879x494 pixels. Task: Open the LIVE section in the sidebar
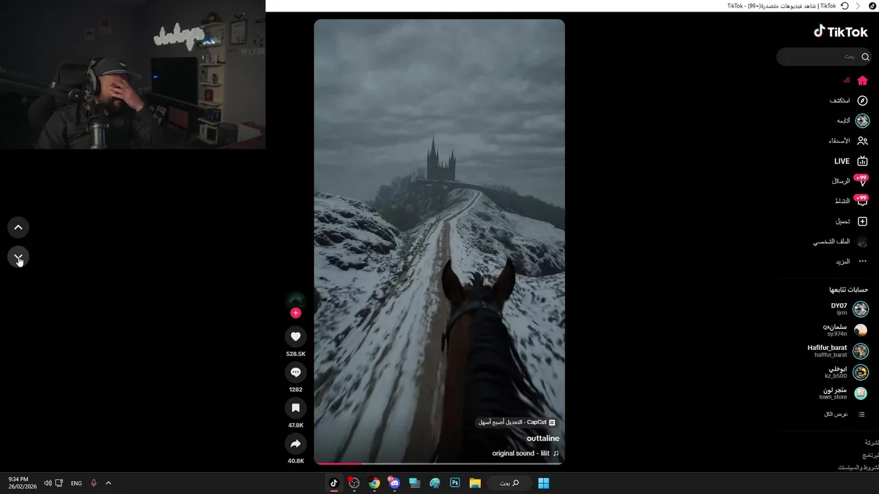[x=851, y=161]
